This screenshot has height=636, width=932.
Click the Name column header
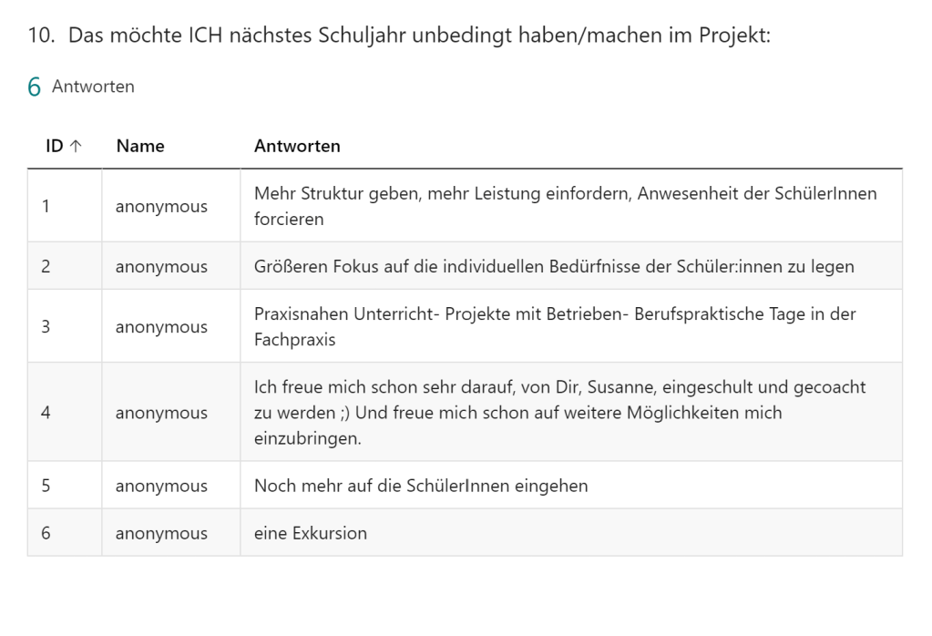pos(140,146)
